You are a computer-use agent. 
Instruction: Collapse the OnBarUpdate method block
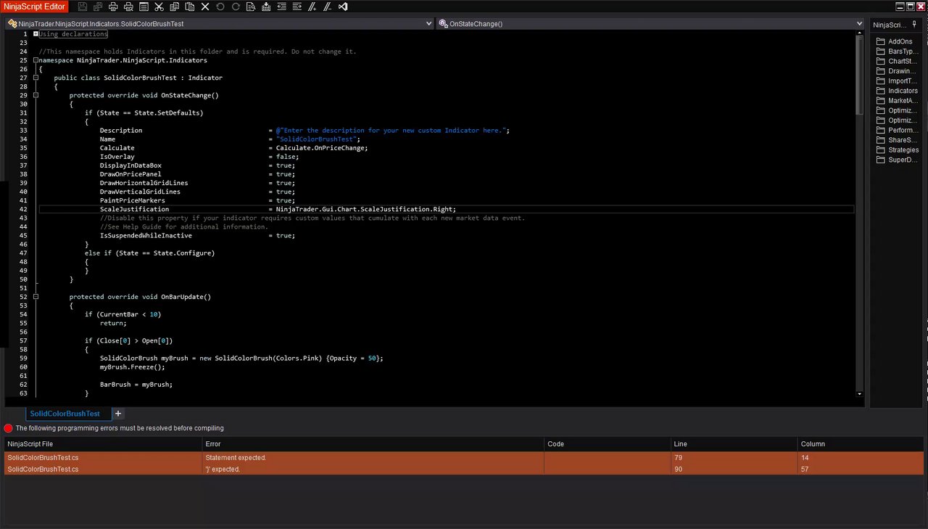(x=36, y=297)
